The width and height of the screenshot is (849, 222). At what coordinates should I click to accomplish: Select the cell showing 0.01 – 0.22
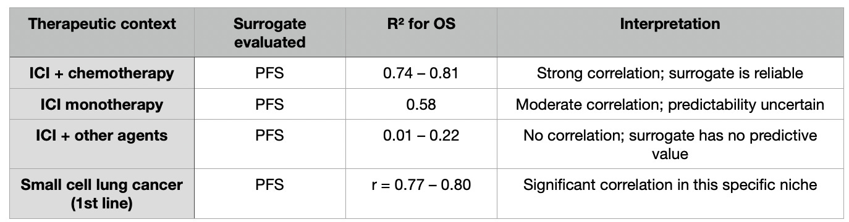click(421, 143)
